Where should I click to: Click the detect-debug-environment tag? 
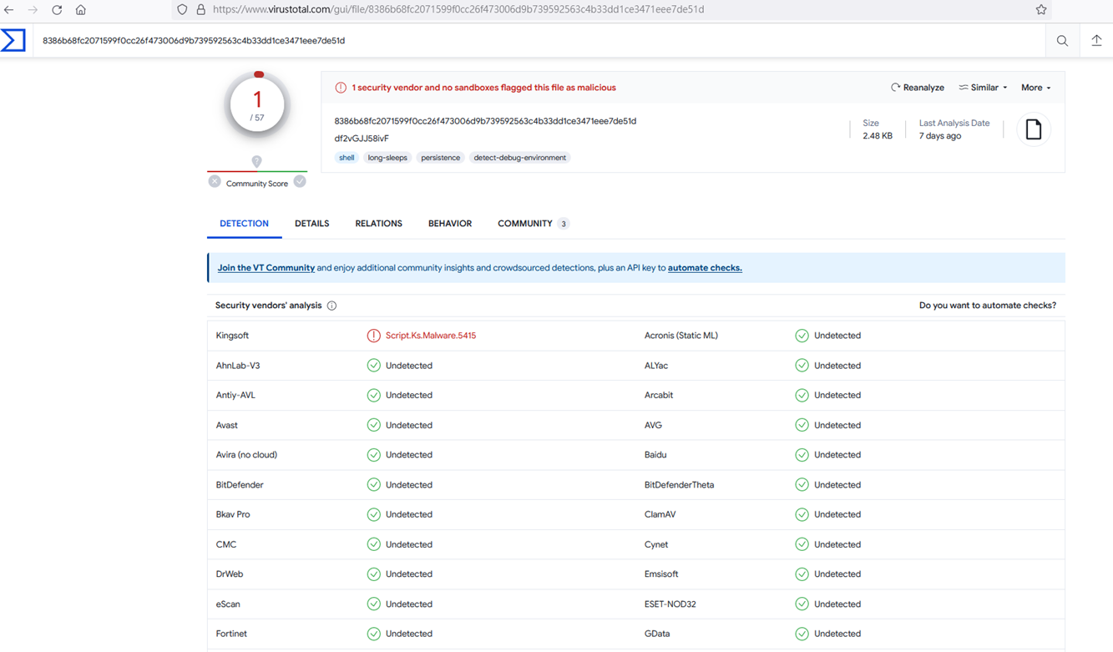click(x=519, y=158)
